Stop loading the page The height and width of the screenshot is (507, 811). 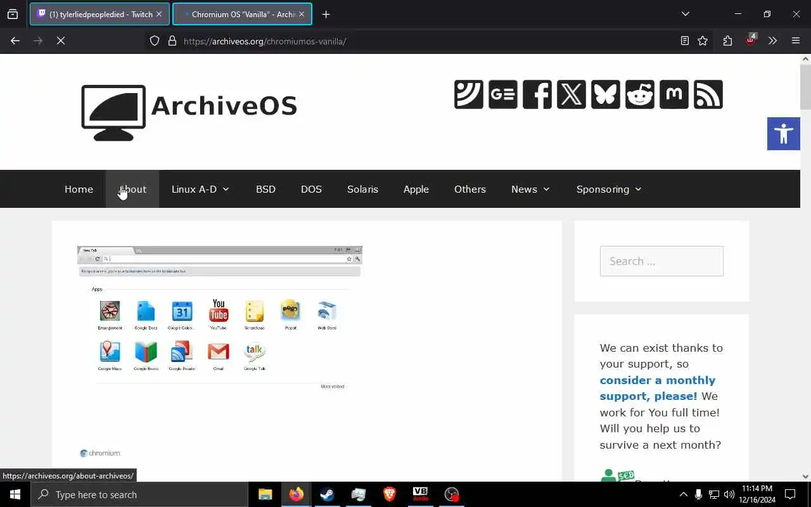[x=61, y=41]
